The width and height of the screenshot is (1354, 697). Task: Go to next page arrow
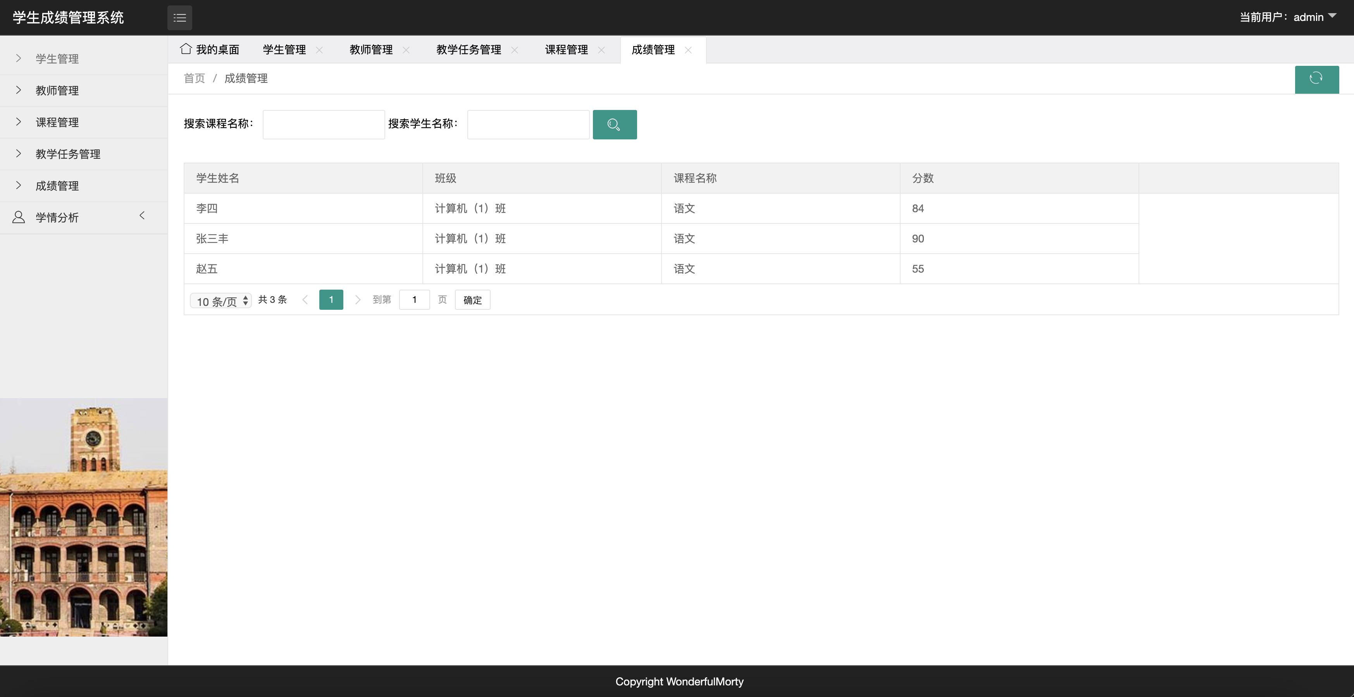coord(358,300)
